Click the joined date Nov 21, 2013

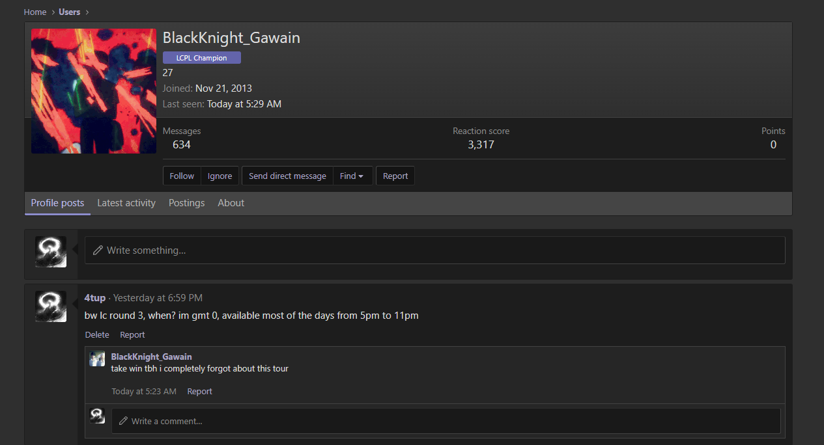pyautogui.click(x=223, y=88)
